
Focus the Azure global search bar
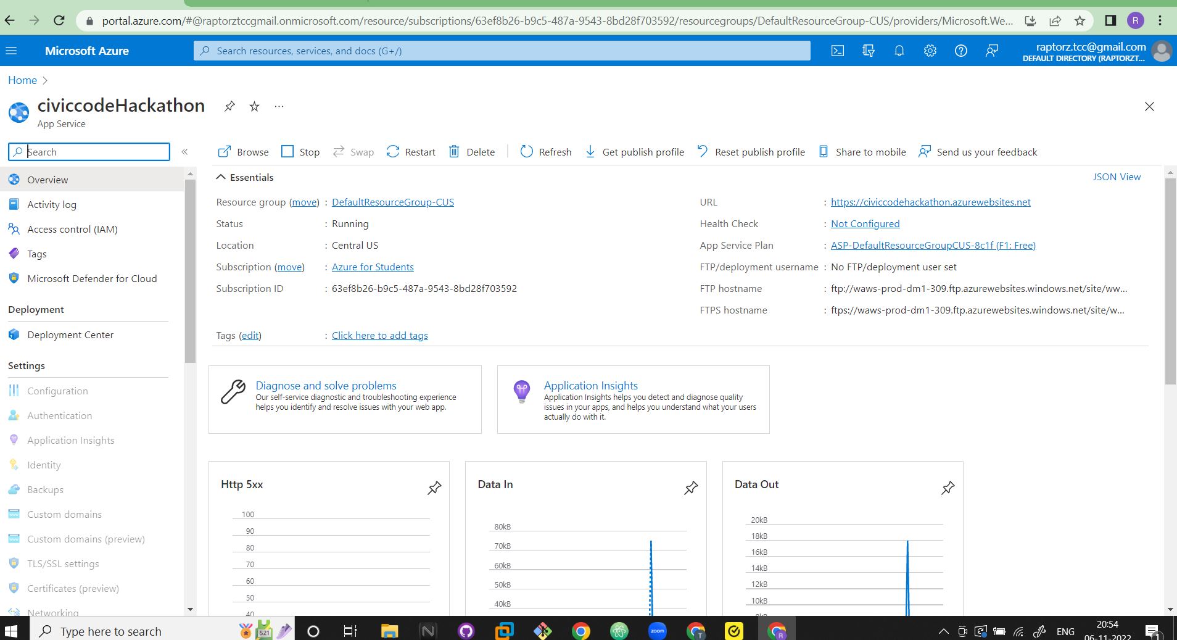point(502,51)
